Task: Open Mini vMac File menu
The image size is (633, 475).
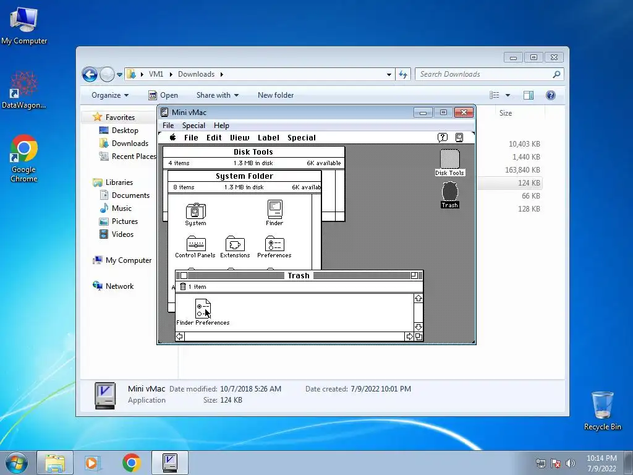Action: (168, 125)
